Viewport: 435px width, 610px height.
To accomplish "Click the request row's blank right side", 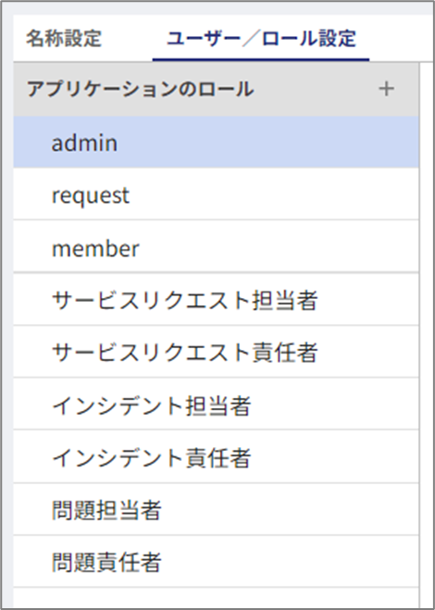I will [274, 193].
